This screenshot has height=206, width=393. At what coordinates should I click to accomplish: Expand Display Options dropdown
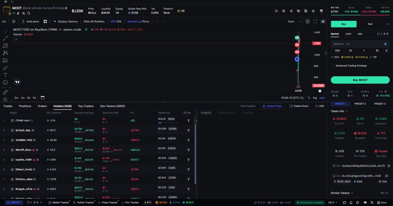click(66, 22)
